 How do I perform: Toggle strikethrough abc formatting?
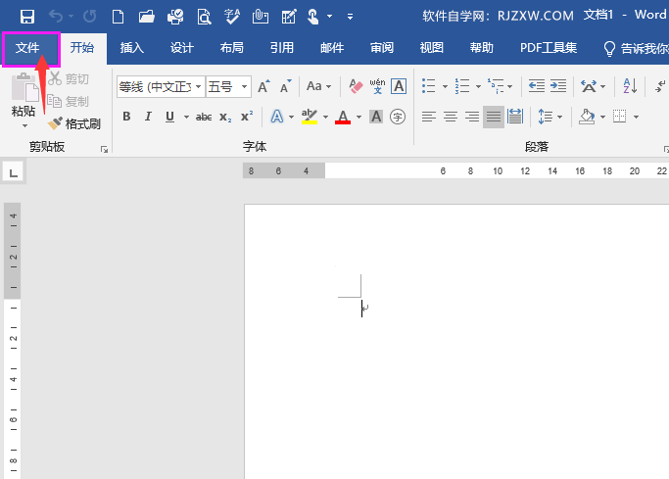point(204,117)
